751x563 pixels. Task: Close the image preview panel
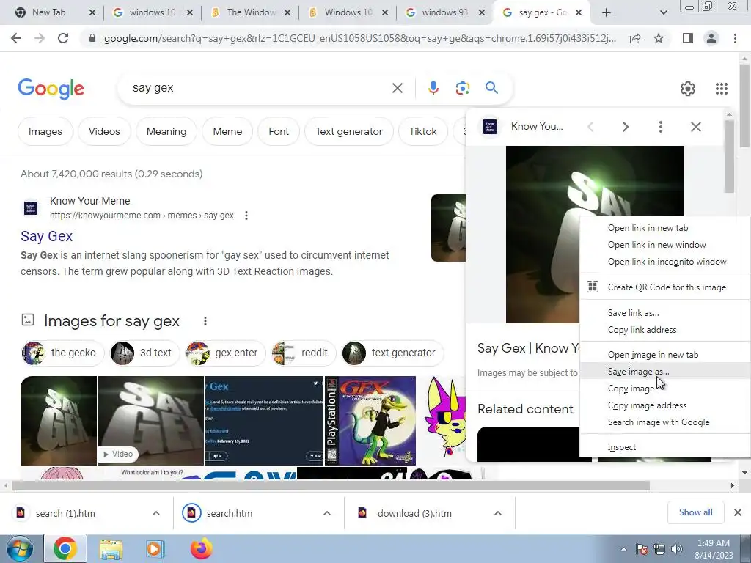(x=696, y=127)
